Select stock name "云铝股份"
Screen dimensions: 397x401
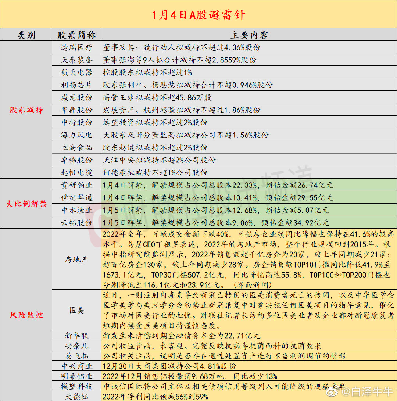pyautogui.click(x=76, y=223)
